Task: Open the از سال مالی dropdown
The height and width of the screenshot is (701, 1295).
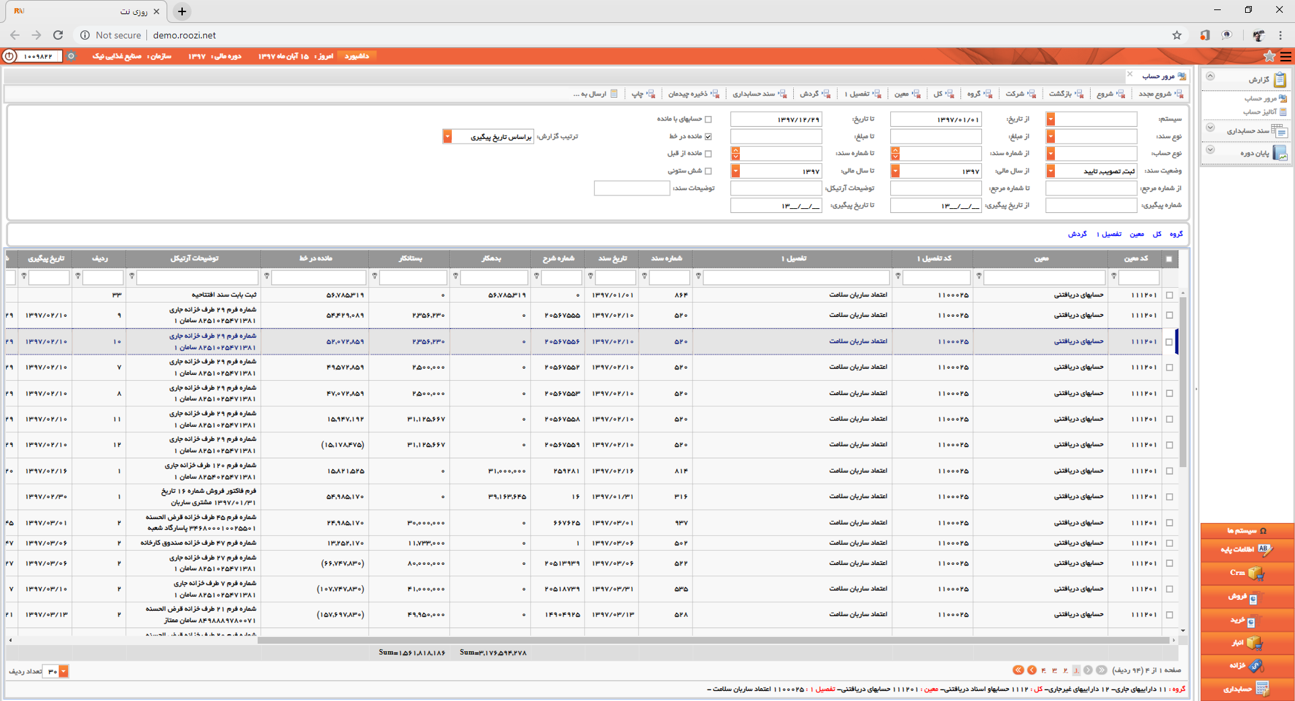Action: pos(895,171)
